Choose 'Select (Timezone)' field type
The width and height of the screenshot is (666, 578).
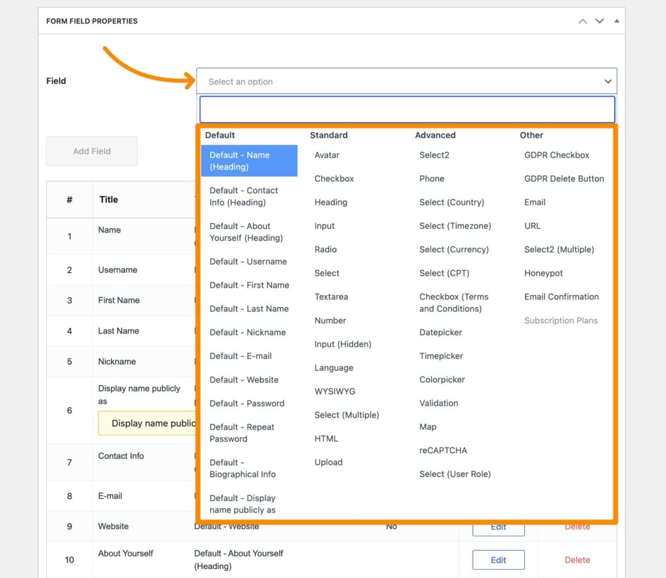(x=455, y=226)
